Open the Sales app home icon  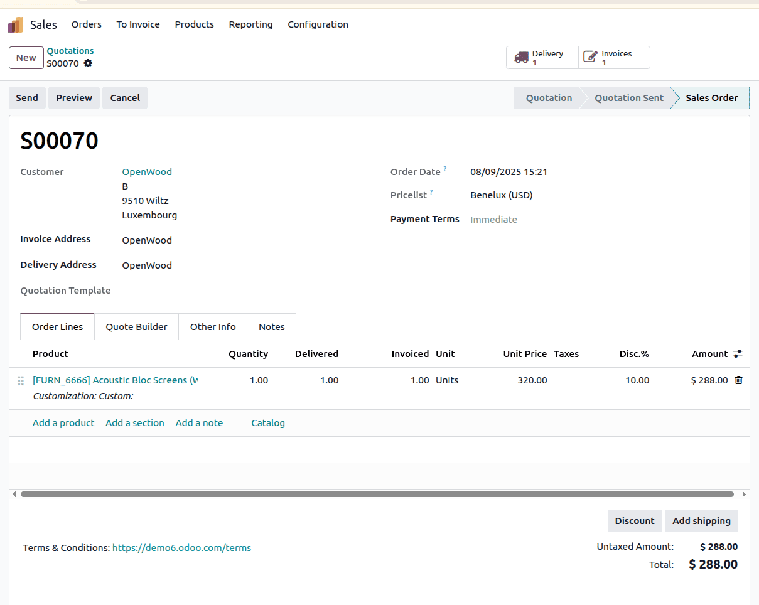coord(14,24)
